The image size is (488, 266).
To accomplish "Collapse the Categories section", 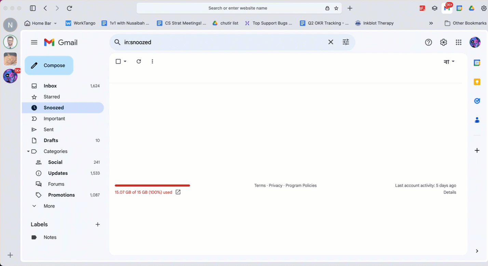I will (x=28, y=151).
